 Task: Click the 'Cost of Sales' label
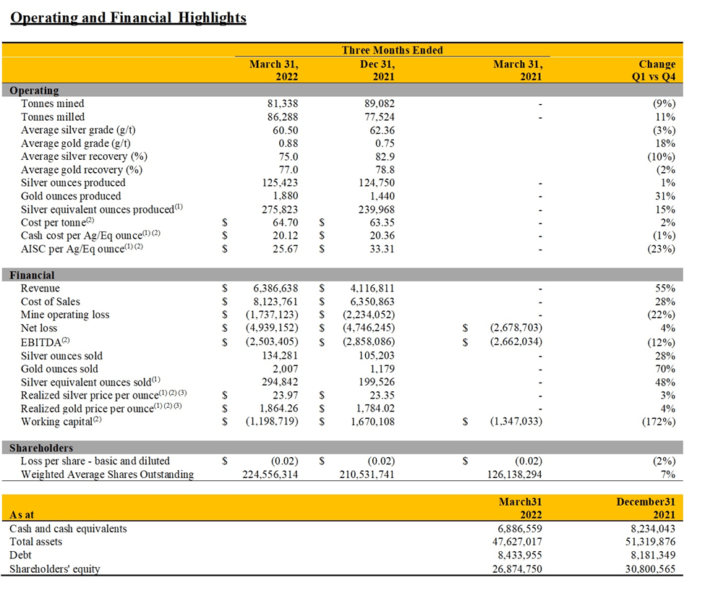pyautogui.click(x=51, y=302)
